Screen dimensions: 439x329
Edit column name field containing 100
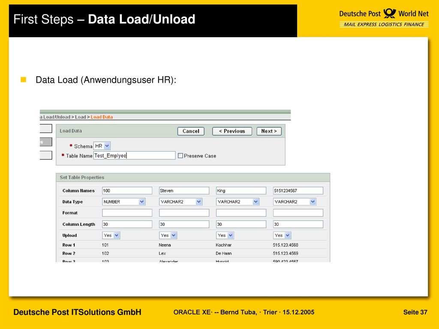coord(127,191)
